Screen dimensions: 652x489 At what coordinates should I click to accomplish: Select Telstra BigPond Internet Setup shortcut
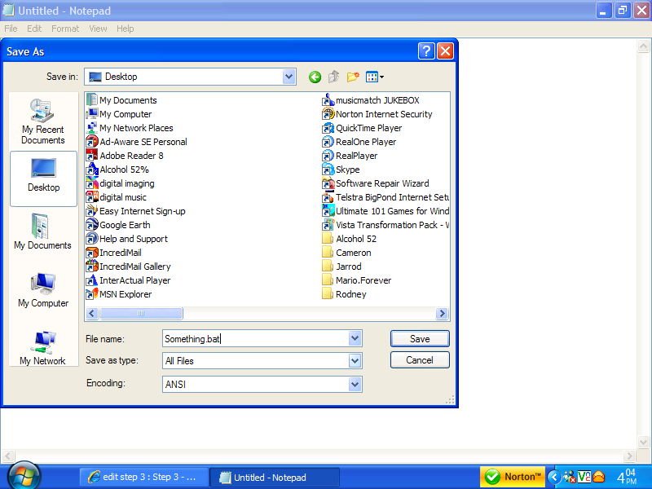385,197
